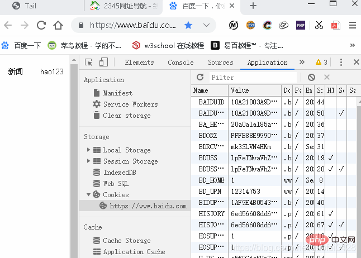Switch to the Console panel tab
Viewport: 361px width, 258px height.
click(x=180, y=63)
